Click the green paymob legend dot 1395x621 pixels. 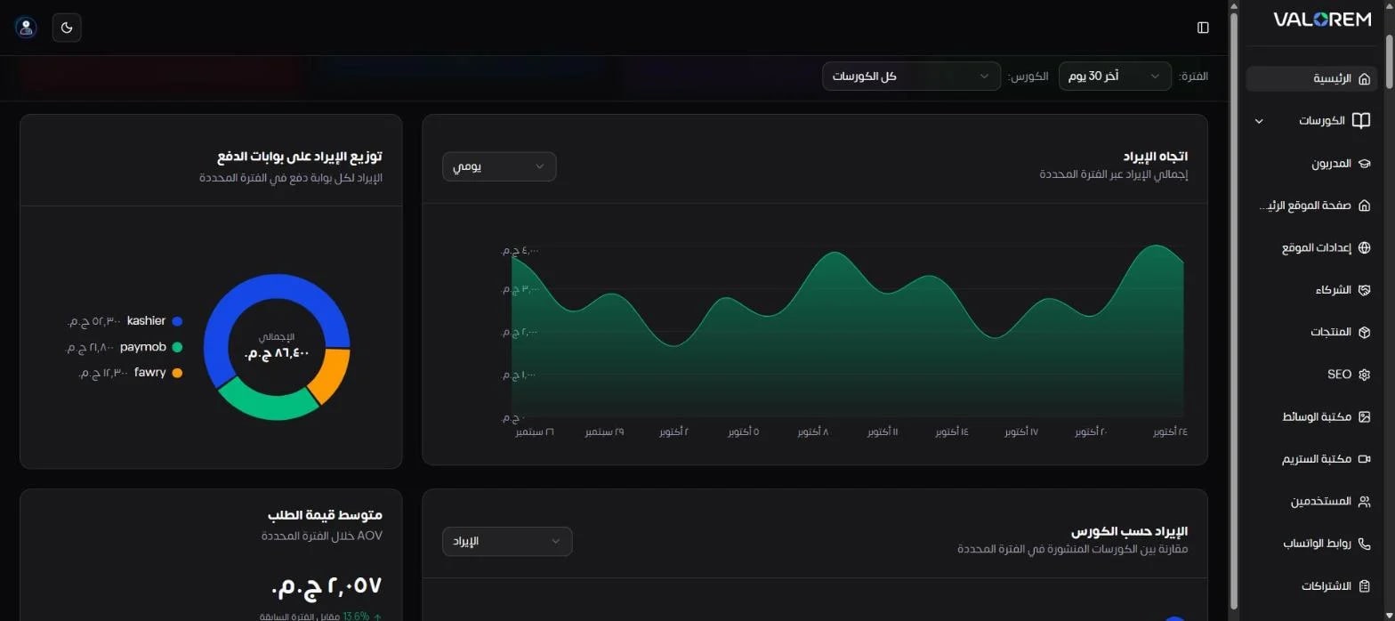(177, 347)
